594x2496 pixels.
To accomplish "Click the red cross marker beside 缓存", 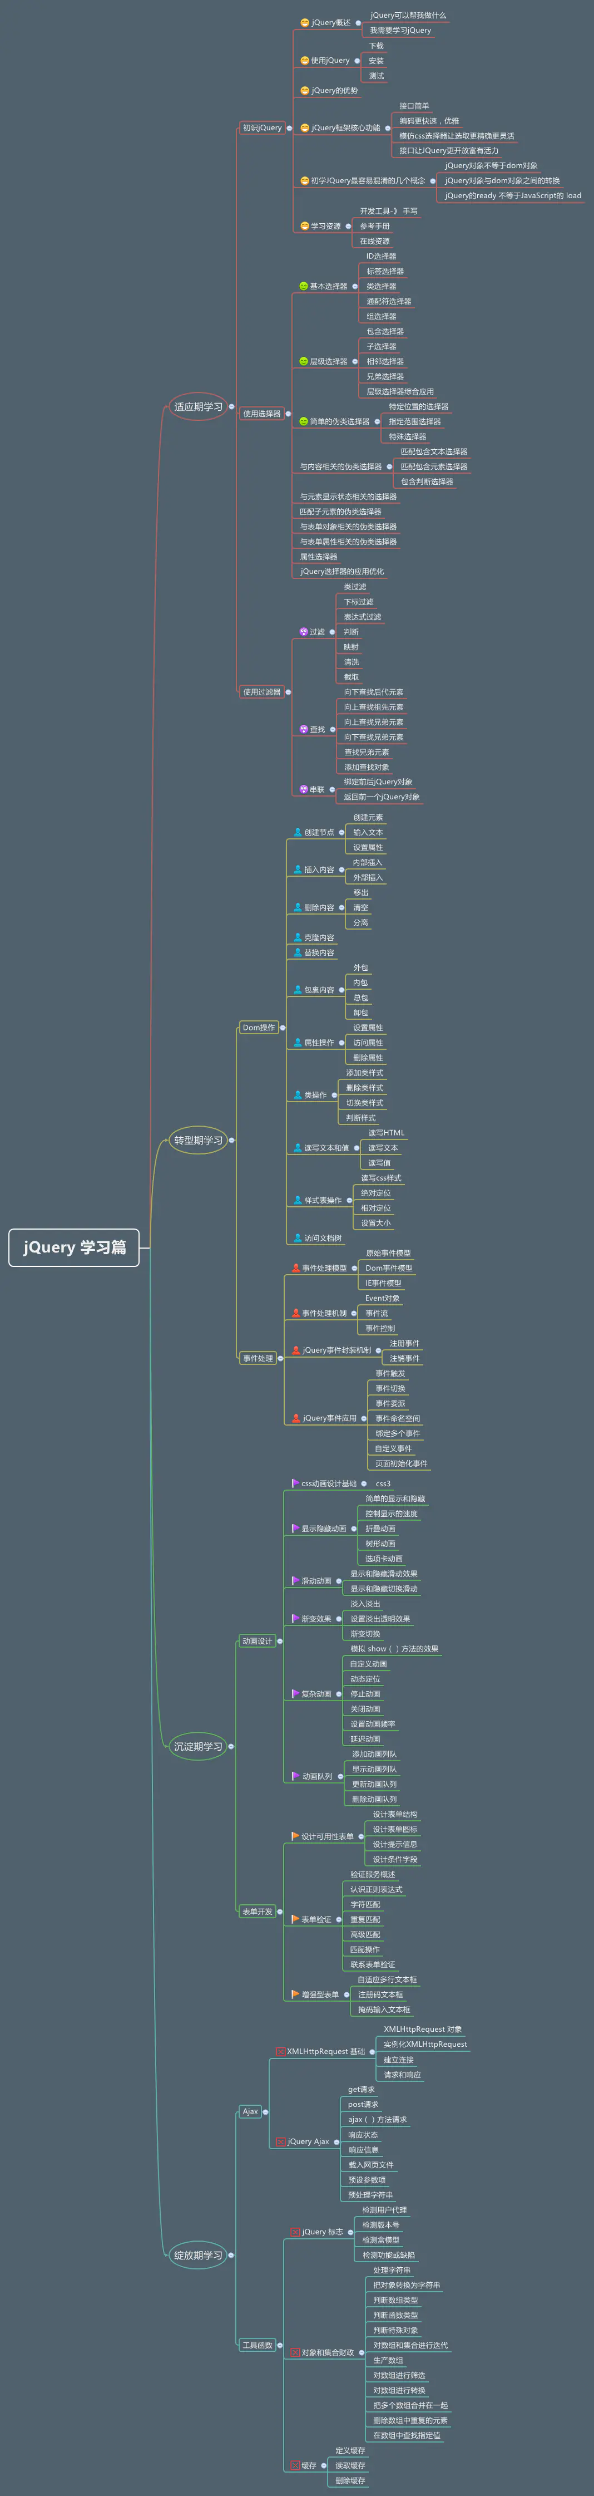I will (x=295, y=2465).
